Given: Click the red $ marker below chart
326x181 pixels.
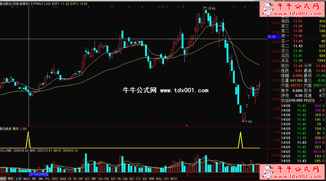Looking at the screenshot, I should 187,125.
